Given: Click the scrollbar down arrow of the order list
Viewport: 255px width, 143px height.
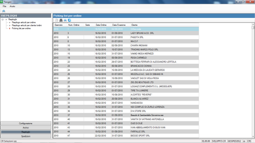Looking at the screenshot, I should 253,137.
